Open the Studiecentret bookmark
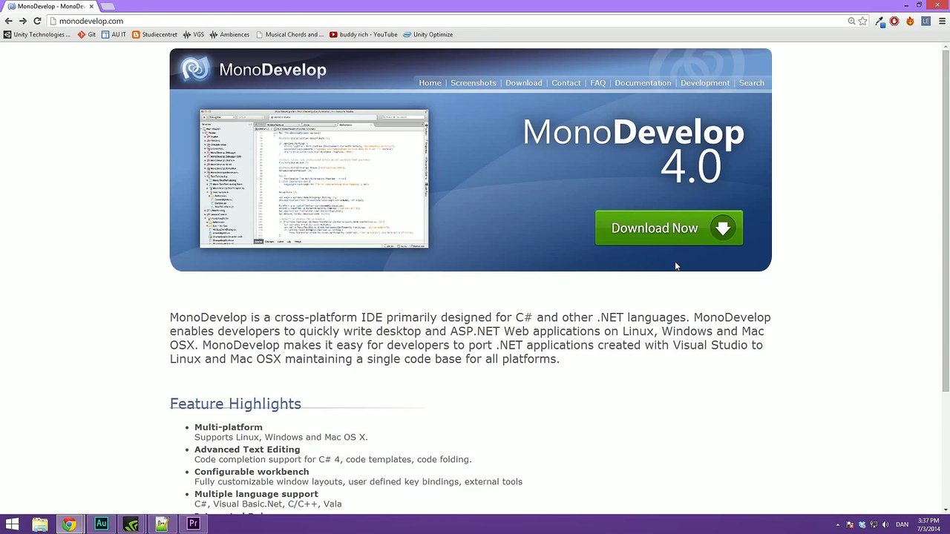 (154, 35)
